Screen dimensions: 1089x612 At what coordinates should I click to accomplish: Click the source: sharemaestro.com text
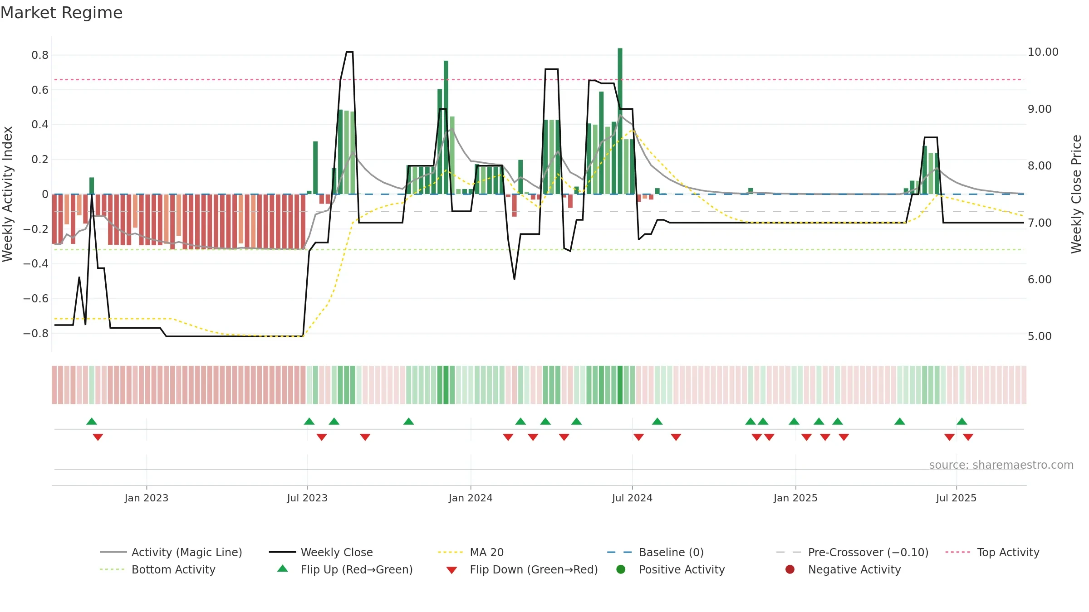click(x=1001, y=465)
